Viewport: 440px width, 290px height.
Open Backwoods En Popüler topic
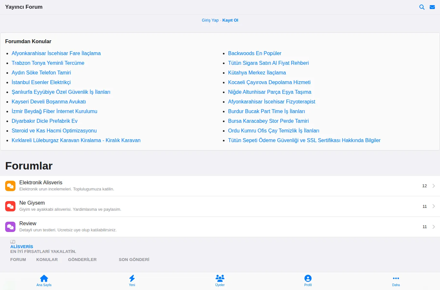click(254, 53)
